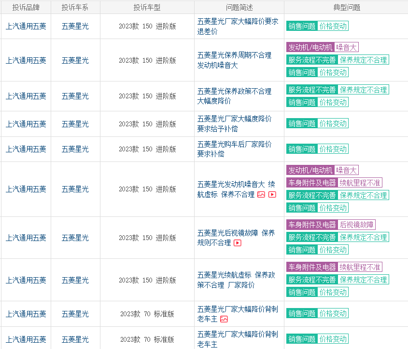Click 问题简述 column header
The height and width of the screenshot is (349, 408).
coord(239,8)
